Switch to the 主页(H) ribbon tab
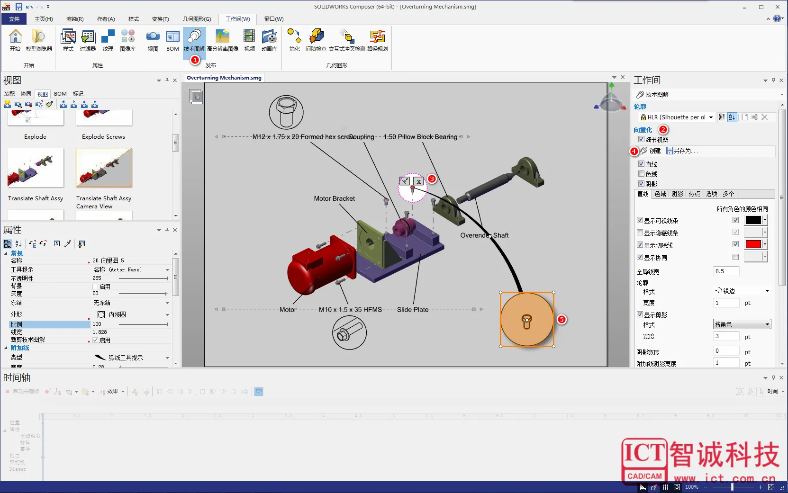 point(44,19)
